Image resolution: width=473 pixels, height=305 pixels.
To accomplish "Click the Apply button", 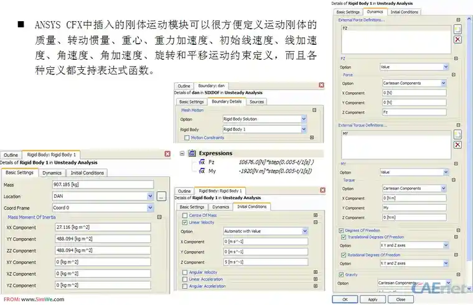I will pos(373,299).
